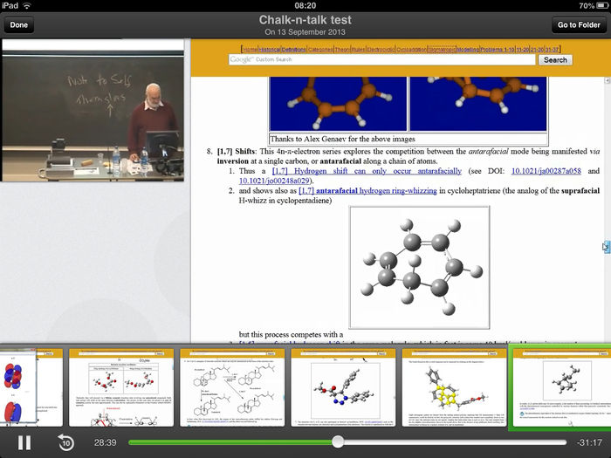The image size is (611, 458).
Task: Click the blue side tab on the right edge of the slide
Action: (608, 247)
